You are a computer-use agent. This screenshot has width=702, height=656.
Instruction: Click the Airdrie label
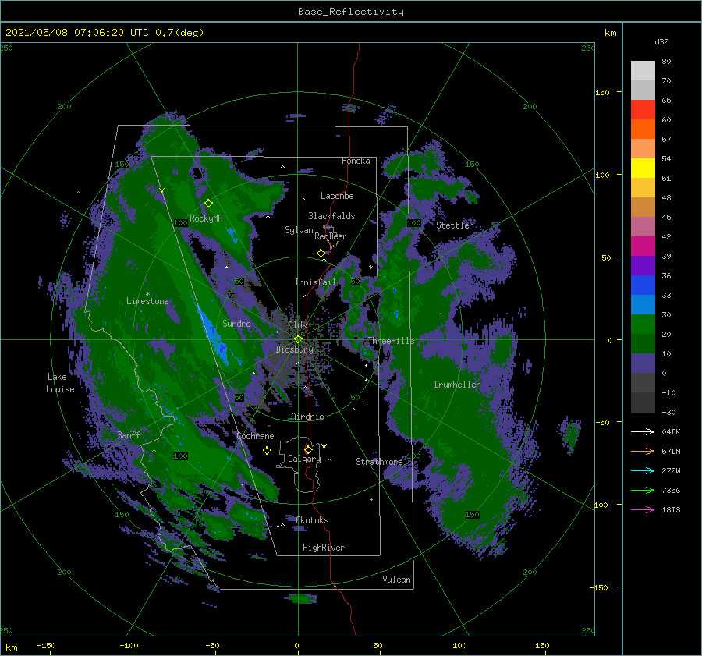[307, 417]
